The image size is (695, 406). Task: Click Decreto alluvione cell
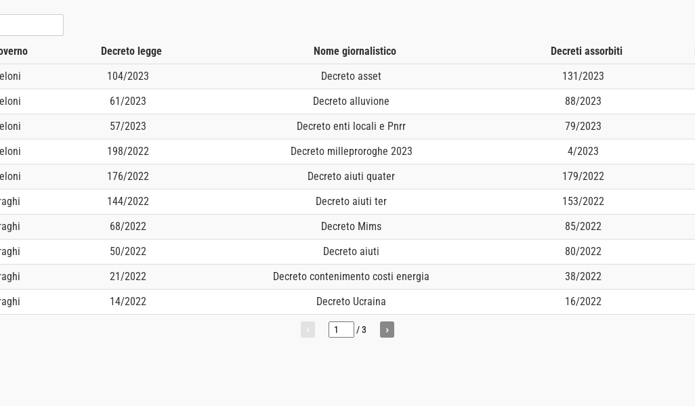351,101
